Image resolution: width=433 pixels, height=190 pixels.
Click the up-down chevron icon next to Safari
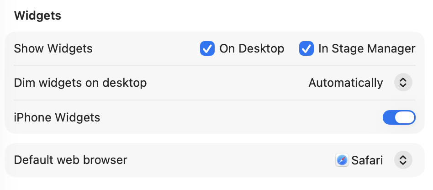(403, 160)
